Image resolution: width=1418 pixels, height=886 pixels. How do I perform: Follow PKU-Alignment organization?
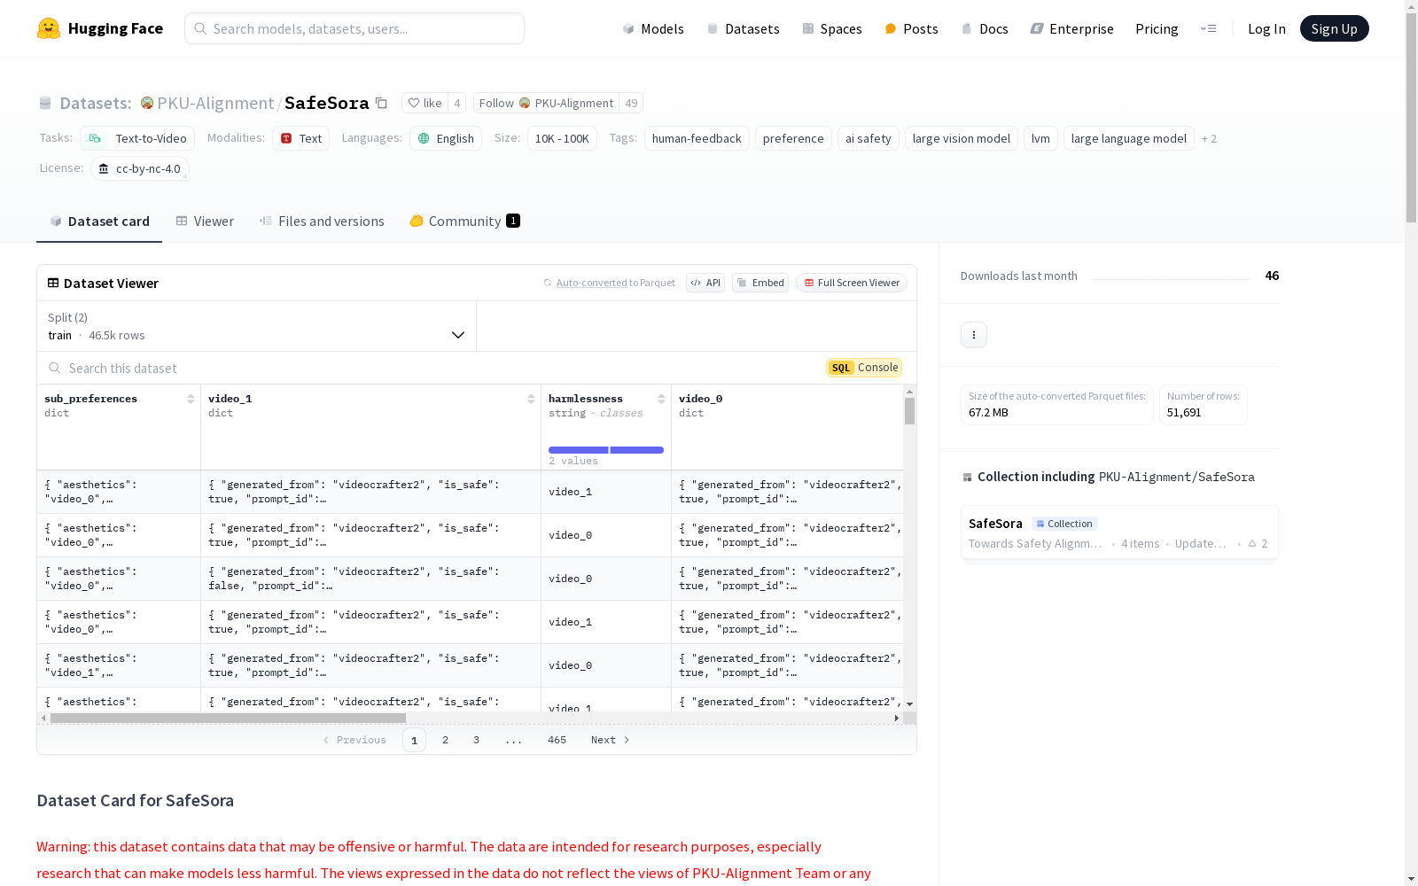(x=546, y=103)
